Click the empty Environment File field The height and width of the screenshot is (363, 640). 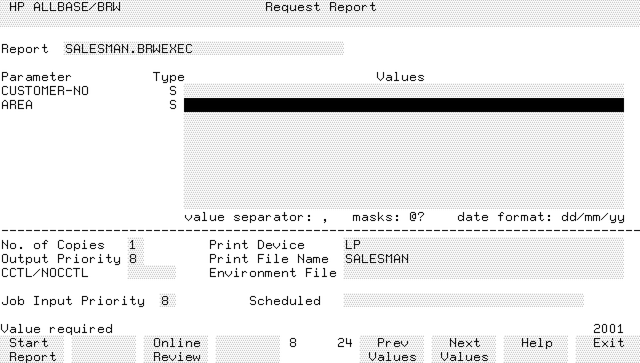483,273
